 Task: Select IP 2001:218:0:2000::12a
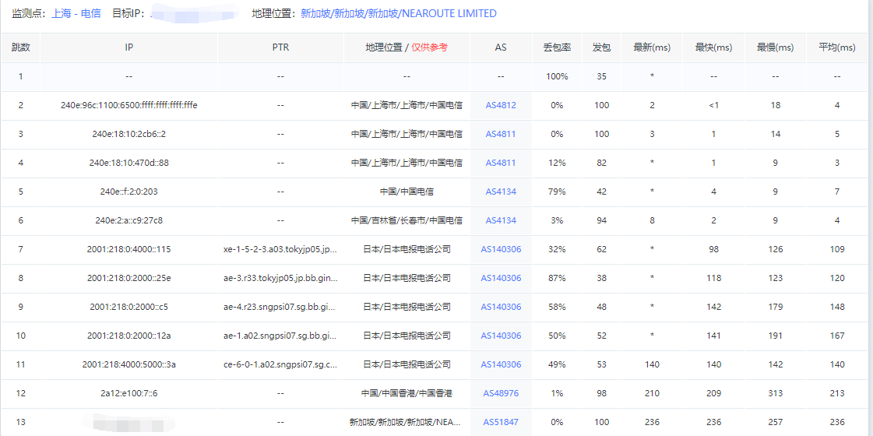tap(129, 336)
